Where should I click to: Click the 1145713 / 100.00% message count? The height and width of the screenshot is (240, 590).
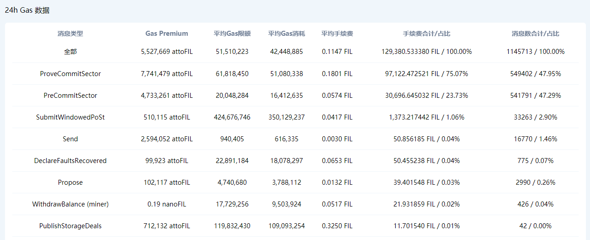click(536, 52)
